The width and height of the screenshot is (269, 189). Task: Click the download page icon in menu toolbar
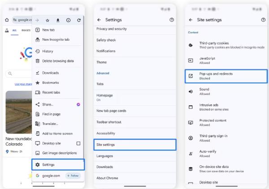[58, 20]
